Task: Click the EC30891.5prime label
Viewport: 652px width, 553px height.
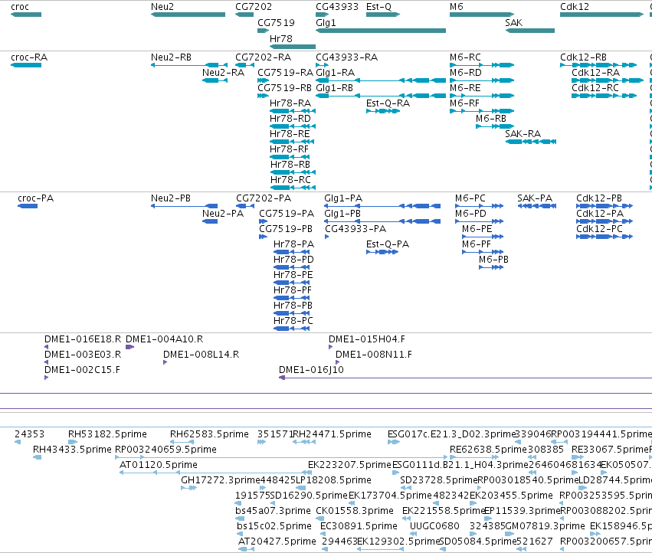Action: [359, 526]
